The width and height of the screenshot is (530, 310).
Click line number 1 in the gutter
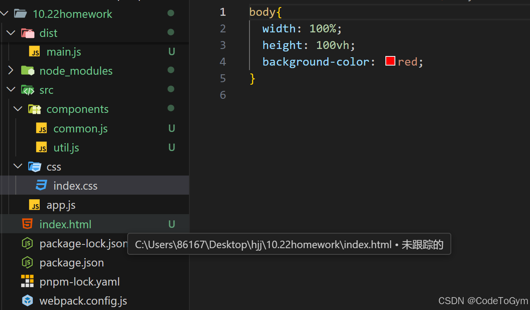(223, 12)
